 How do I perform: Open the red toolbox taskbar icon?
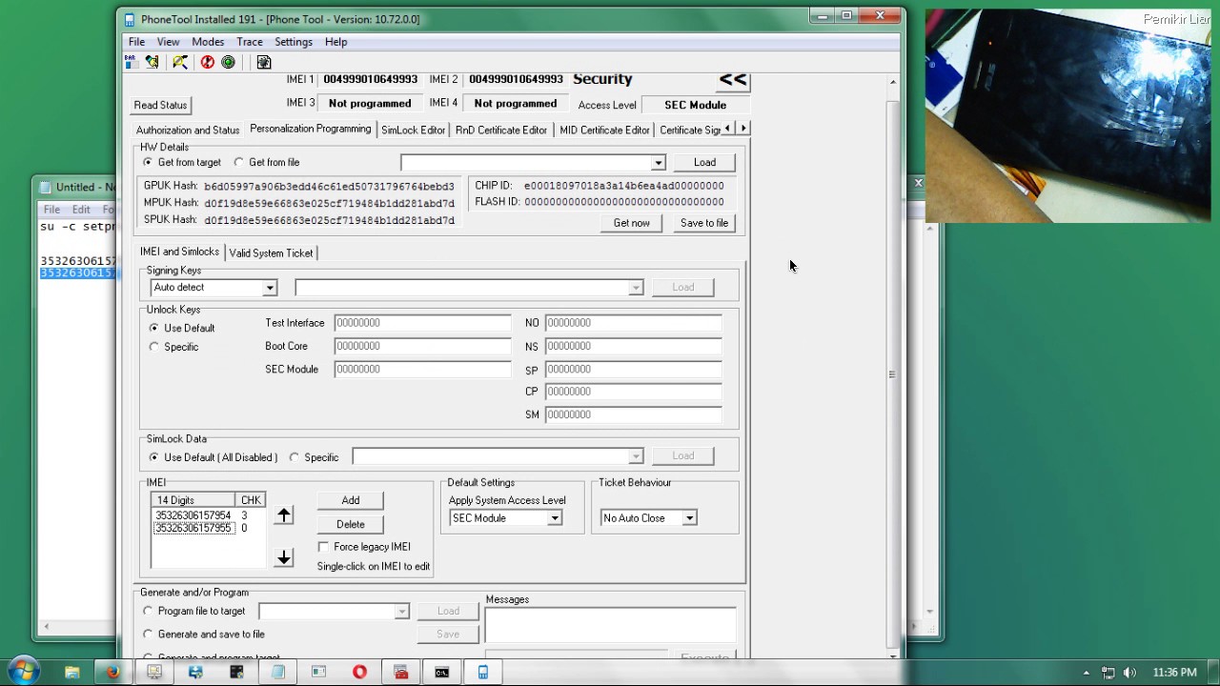tap(400, 672)
